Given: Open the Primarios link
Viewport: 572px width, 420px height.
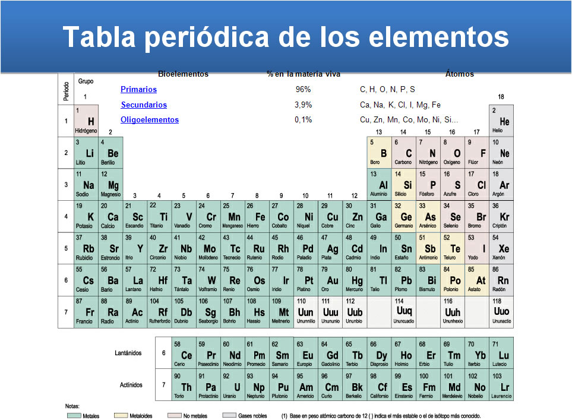Looking at the screenshot, I should point(138,90).
